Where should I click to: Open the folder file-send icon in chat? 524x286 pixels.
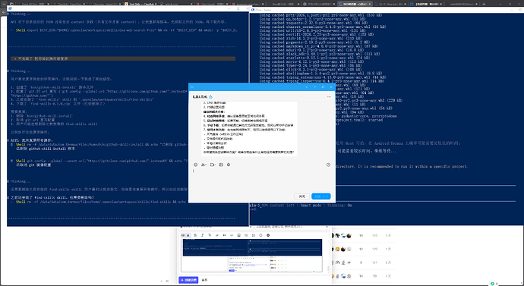(x=213, y=165)
